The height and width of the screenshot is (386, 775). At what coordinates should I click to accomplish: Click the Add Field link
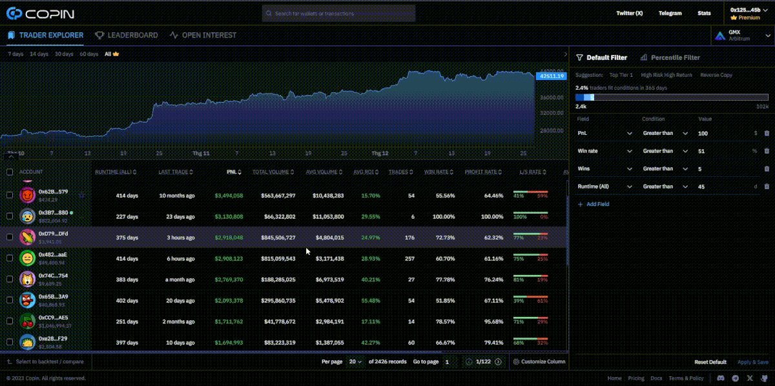point(594,204)
